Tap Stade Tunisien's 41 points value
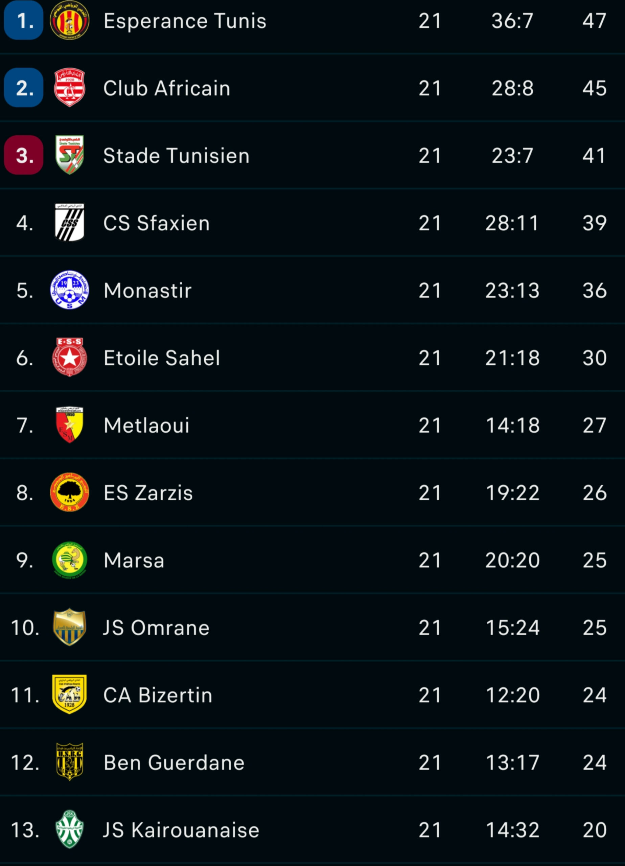 pos(594,156)
